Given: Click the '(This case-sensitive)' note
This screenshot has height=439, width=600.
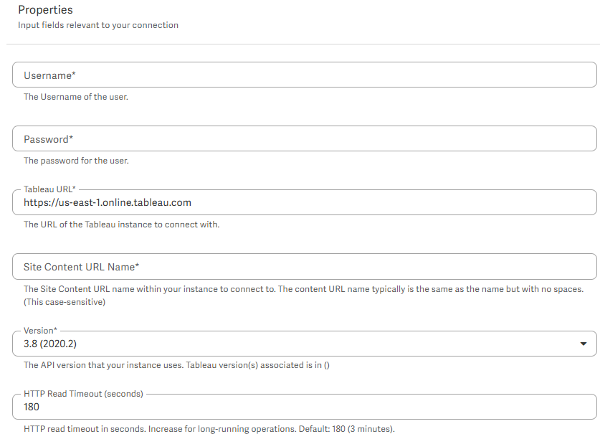Looking at the screenshot, I should 65,302.
